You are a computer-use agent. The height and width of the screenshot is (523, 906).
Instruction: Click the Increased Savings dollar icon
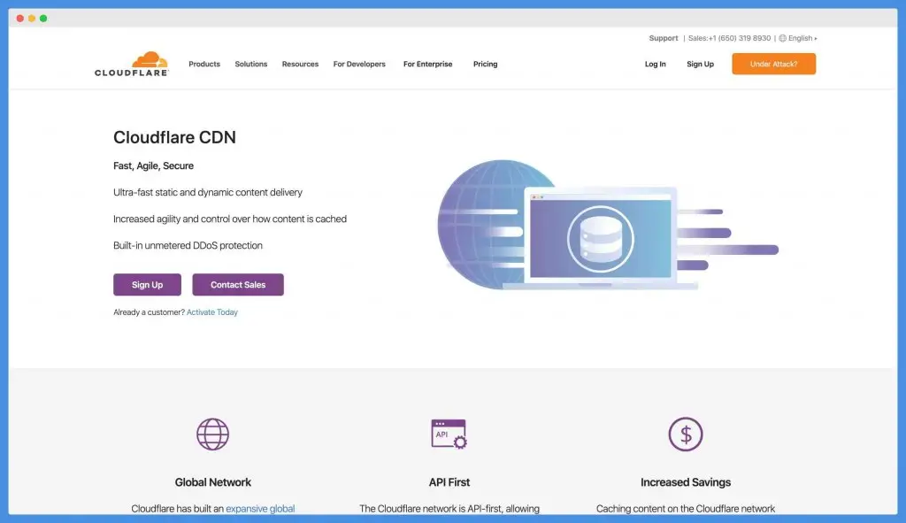coord(686,434)
